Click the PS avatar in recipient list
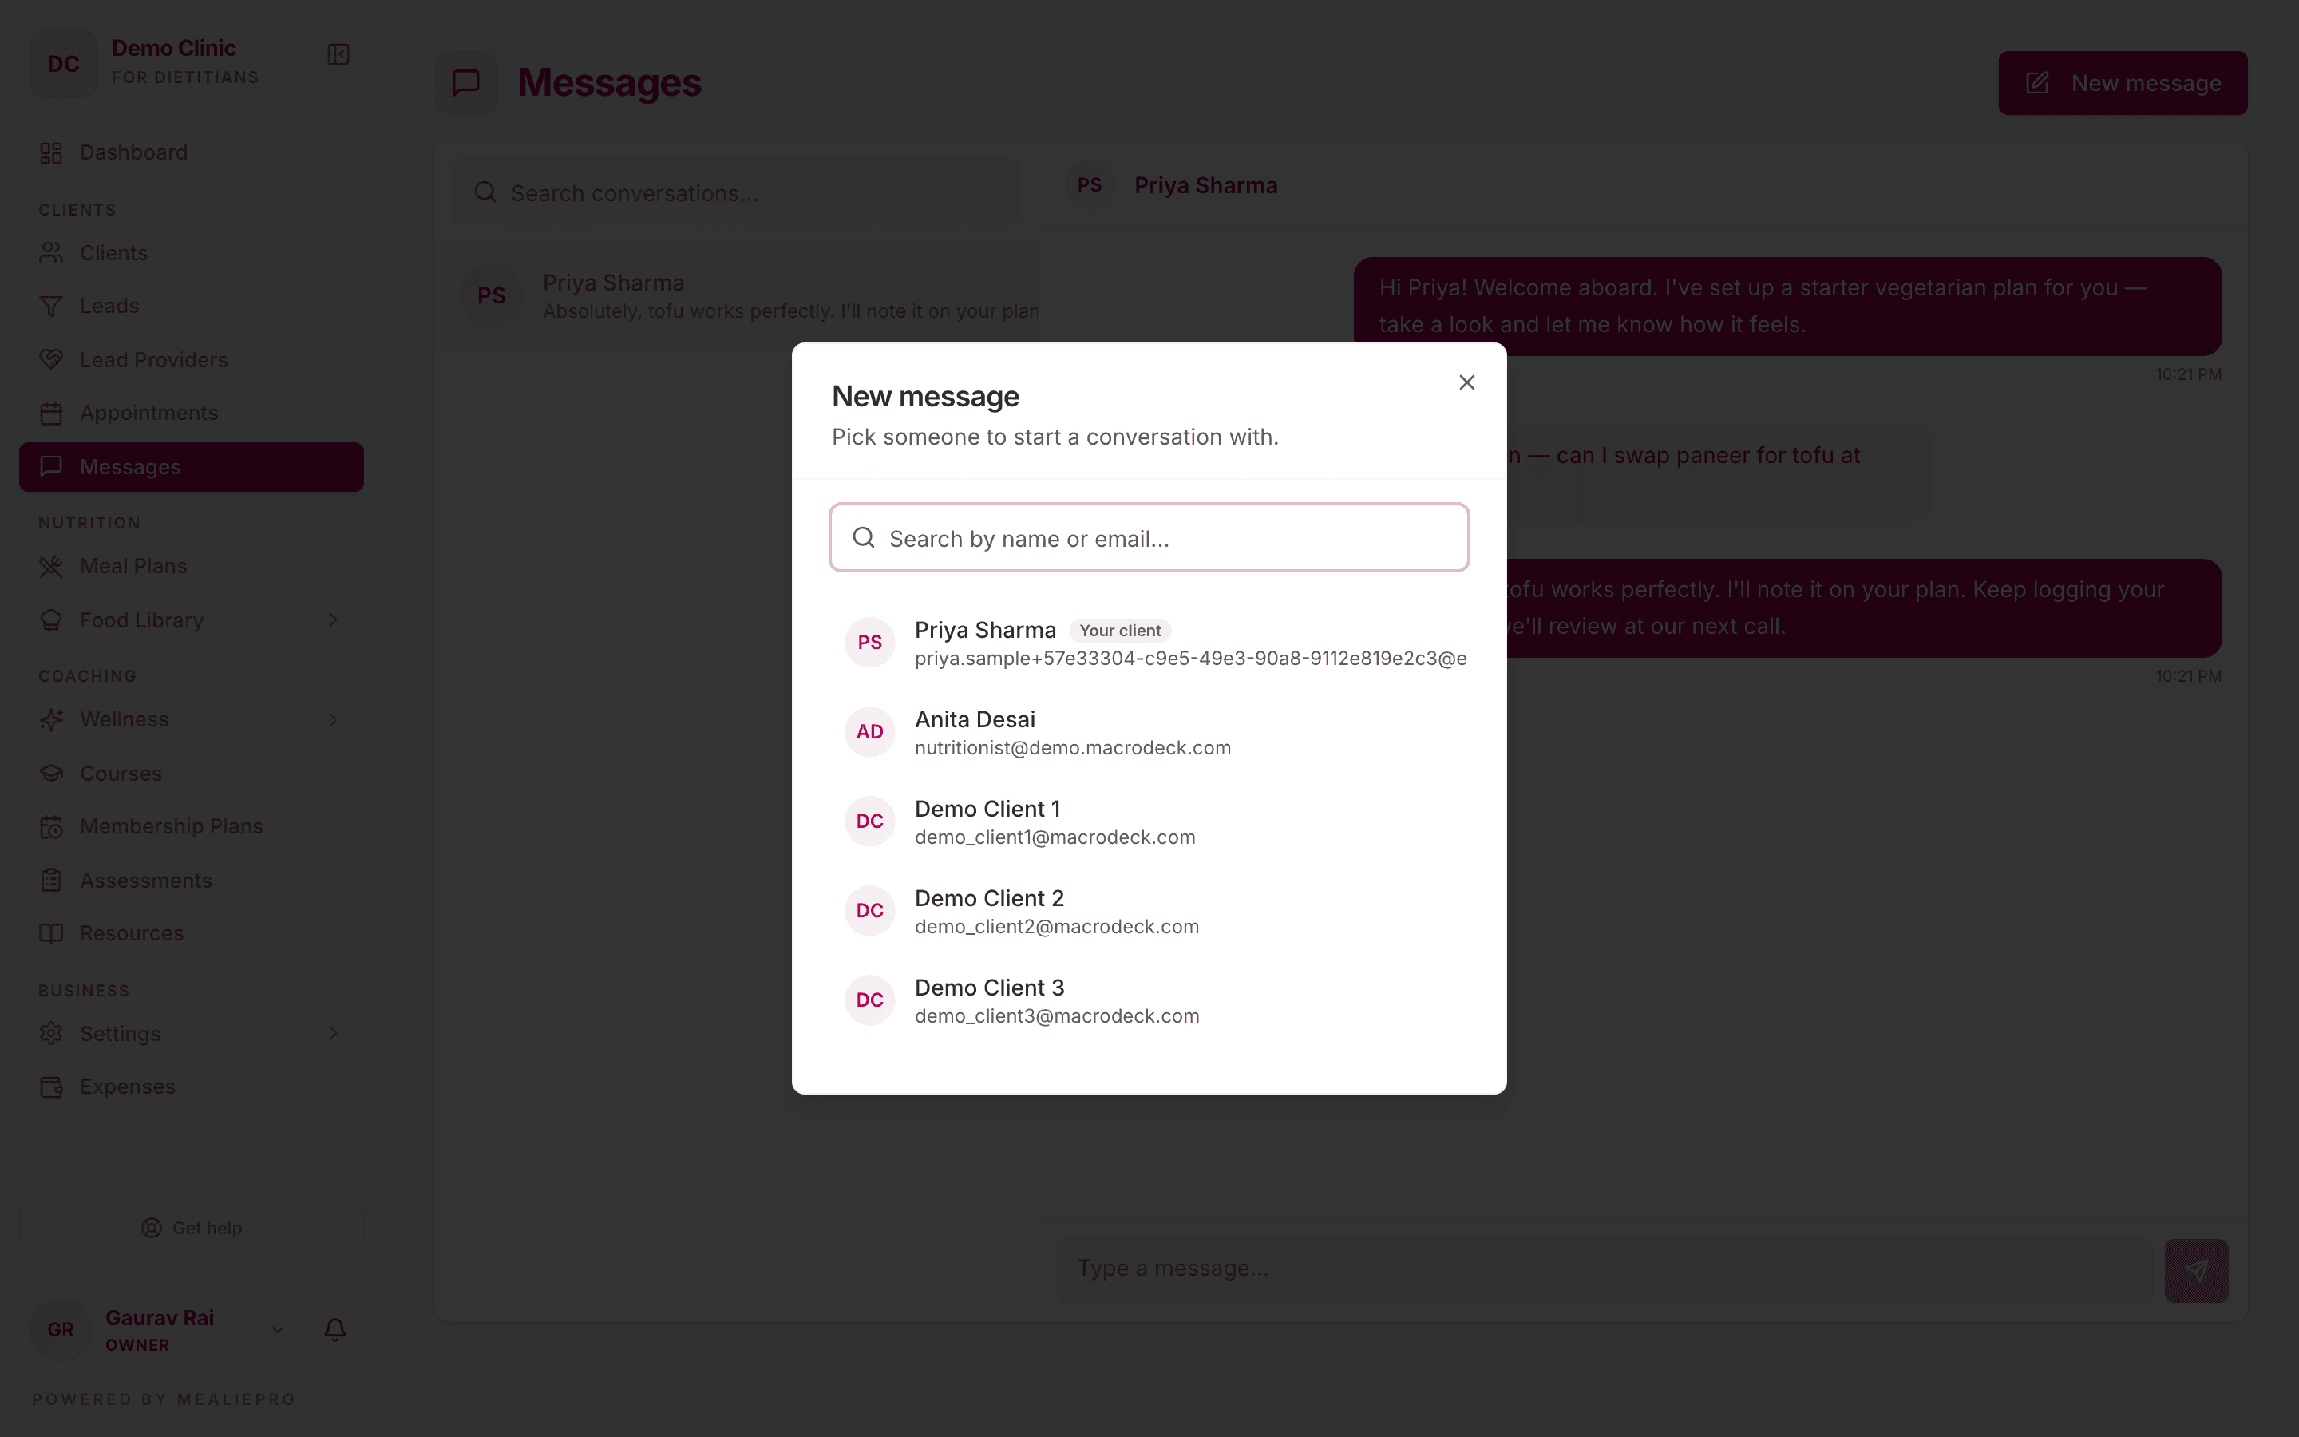The image size is (2299, 1437). click(869, 643)
